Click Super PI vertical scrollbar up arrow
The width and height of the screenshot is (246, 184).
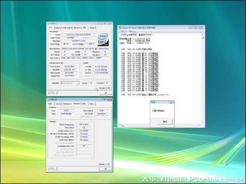(x=202, y=35)
